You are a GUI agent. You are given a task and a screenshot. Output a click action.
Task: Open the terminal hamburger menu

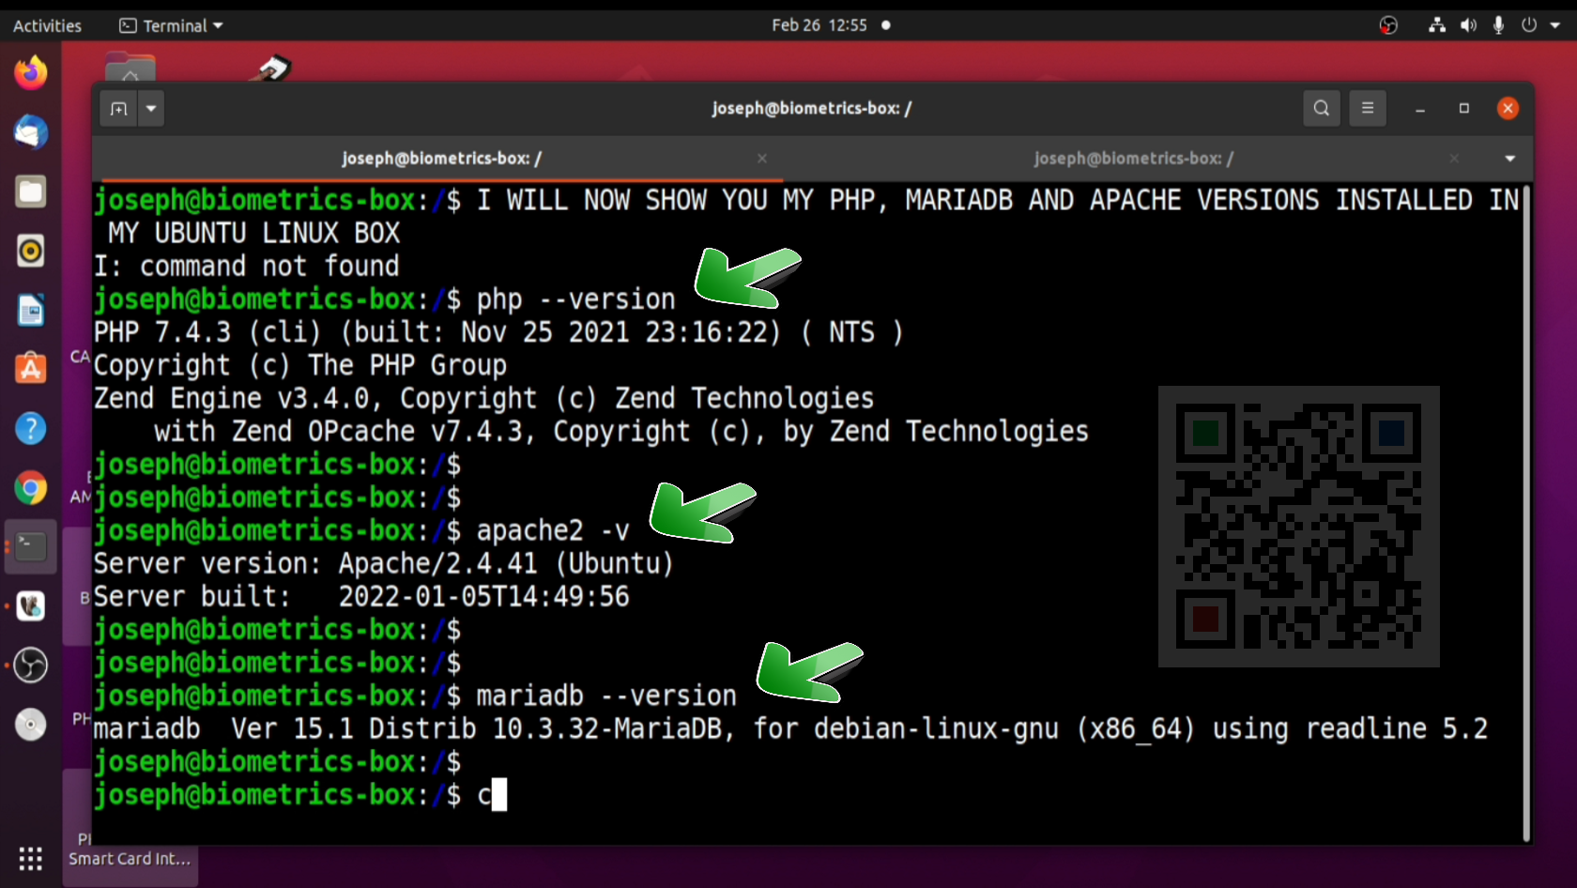pos(1367,108)
